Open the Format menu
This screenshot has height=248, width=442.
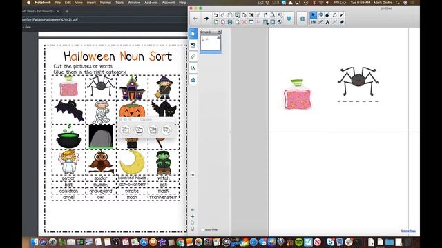[x=106, y=3]
